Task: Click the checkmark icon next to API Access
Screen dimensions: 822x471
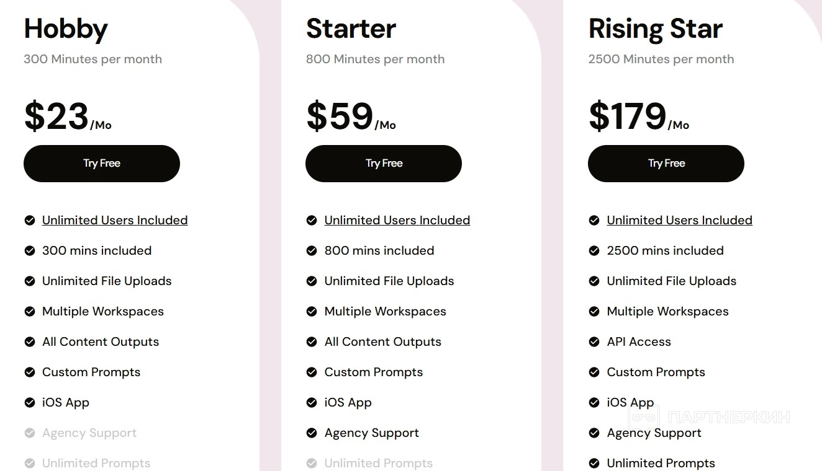Action: 594,341
